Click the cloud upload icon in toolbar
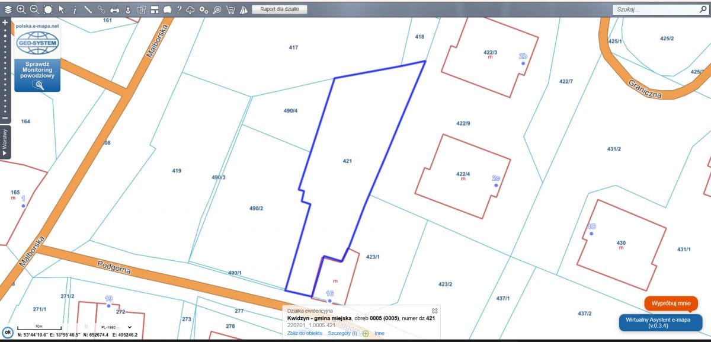711x342 pixels. point(190,9)
